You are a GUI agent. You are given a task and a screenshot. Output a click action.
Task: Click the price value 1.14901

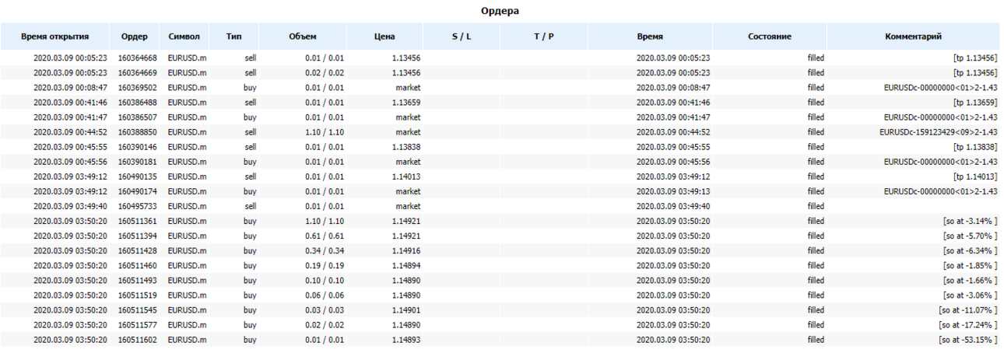click(406, 310)
